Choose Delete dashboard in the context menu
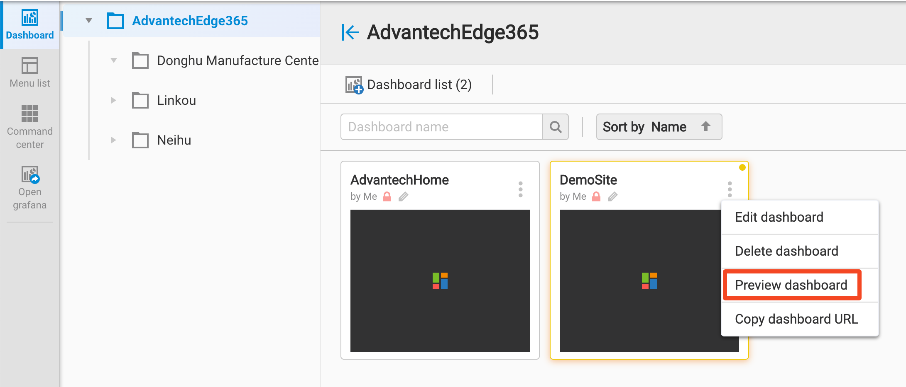This screenshot has height=387, width=906. pos(786,251)
